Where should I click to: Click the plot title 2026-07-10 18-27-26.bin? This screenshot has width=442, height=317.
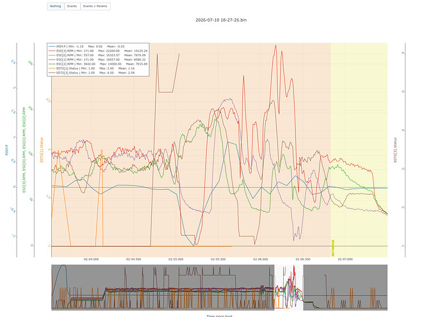coord(221,20)
